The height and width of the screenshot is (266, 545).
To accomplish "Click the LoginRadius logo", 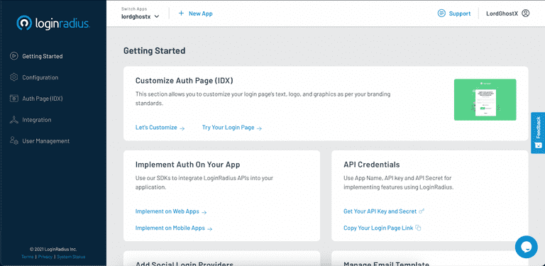I will tap(53, 23).
